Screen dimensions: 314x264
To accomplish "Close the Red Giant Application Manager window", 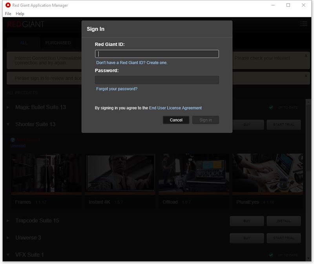I will pos(303,5).
